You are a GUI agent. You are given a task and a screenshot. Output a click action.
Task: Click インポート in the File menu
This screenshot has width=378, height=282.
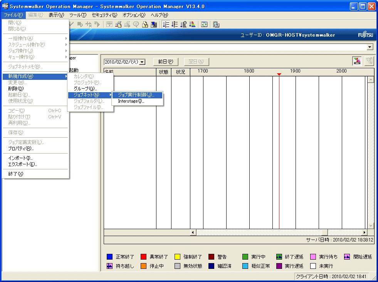(20, 158)
